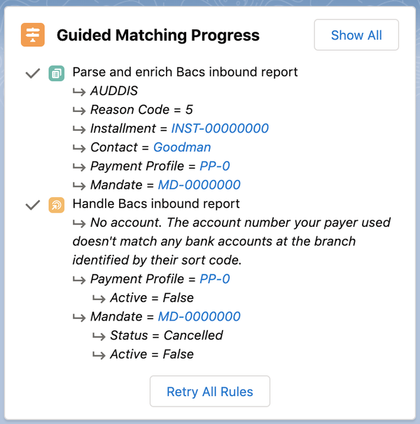The image size is (420, 424).
Task: Click the checkmark beside Handle Bacs inbound report
Action: 32,205
